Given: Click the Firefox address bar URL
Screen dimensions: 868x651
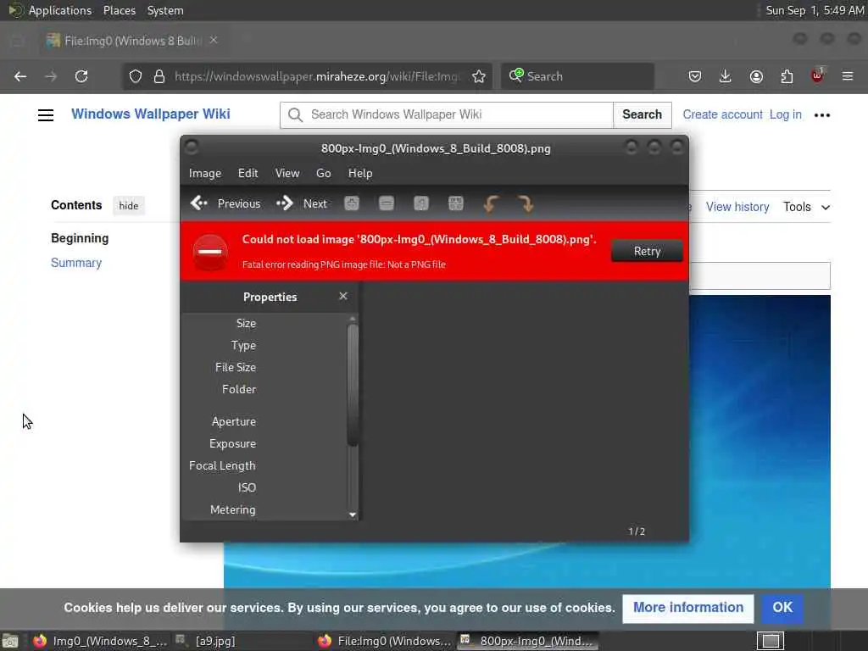Looking at the screenshot, I should point(317,76).
